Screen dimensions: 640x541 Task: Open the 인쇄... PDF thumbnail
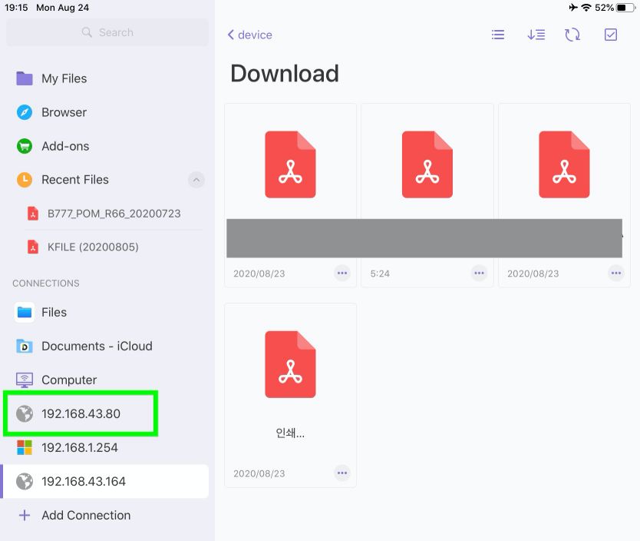click(x=290, y=365)
